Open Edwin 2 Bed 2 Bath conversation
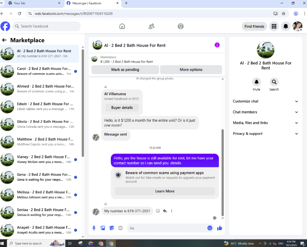This screenshot has height=247, width=307. pyautogui.click(x=39, y=106)
